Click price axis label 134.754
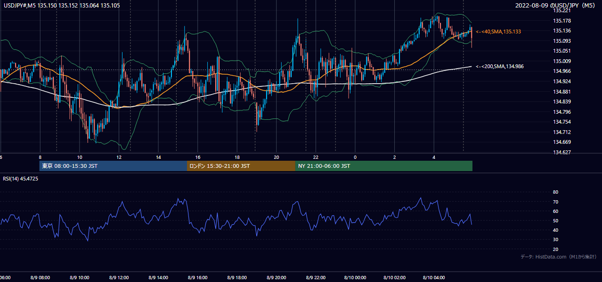Image resolution: width=602 pixels, height=282 pixels. click(x=561, y=122)
